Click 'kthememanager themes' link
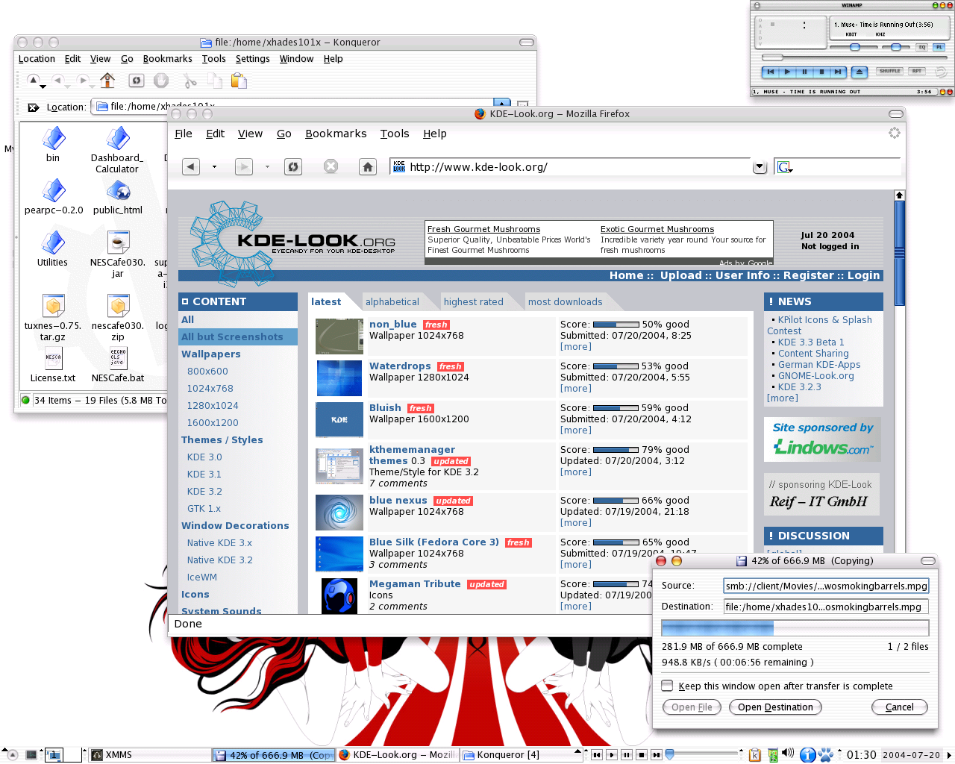Screen dimensions: 955x764 tap(412, 455)
